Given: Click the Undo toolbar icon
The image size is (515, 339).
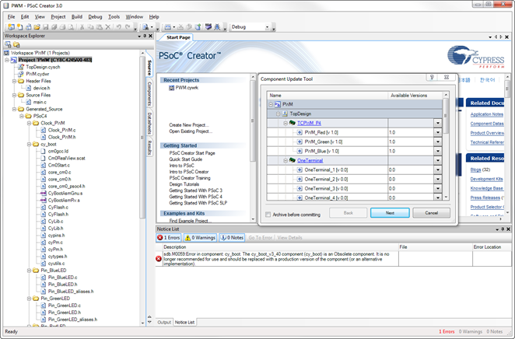Looking at the screenshot, I should coord(118,27).
